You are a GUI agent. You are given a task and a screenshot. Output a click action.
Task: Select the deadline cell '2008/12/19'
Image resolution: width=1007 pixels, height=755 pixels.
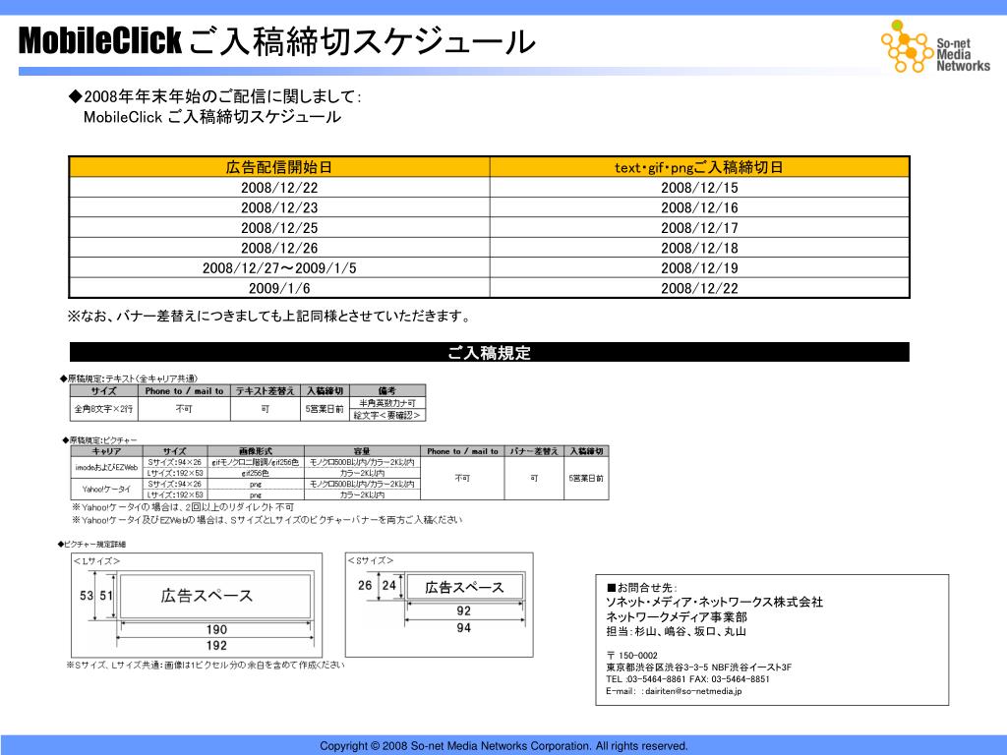tap(699, 267)
